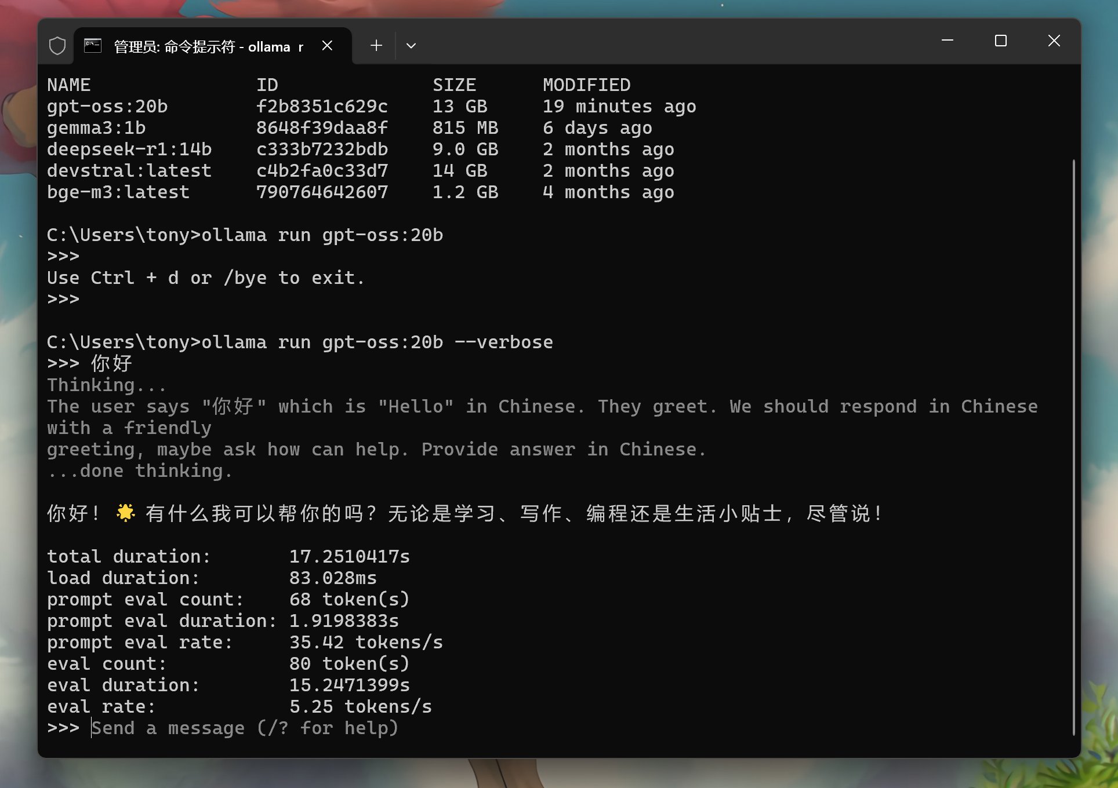Expand the new tab profile dropdown
1118x788 pixels.
[411, 46]
